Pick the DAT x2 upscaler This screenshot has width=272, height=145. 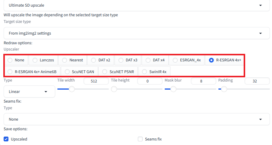[x=93, y=60]
